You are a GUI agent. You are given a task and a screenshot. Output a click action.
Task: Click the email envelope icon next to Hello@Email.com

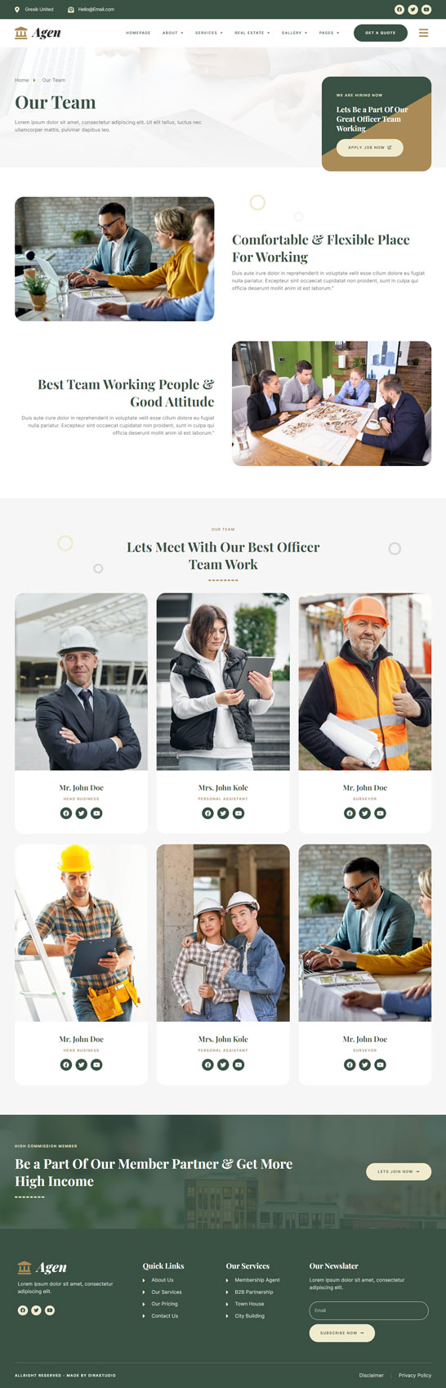pyautogui.click(x=71, y=10)
